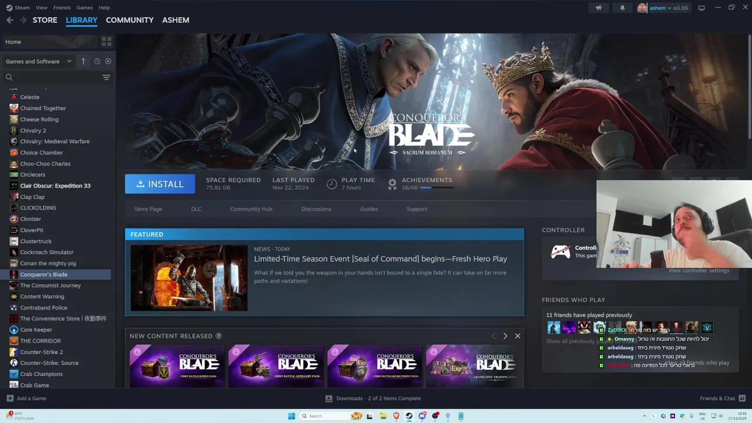Toggle the recent activity clock filter
The height and width of the screenshot is (423, 752).
click(x=97, y=61)
